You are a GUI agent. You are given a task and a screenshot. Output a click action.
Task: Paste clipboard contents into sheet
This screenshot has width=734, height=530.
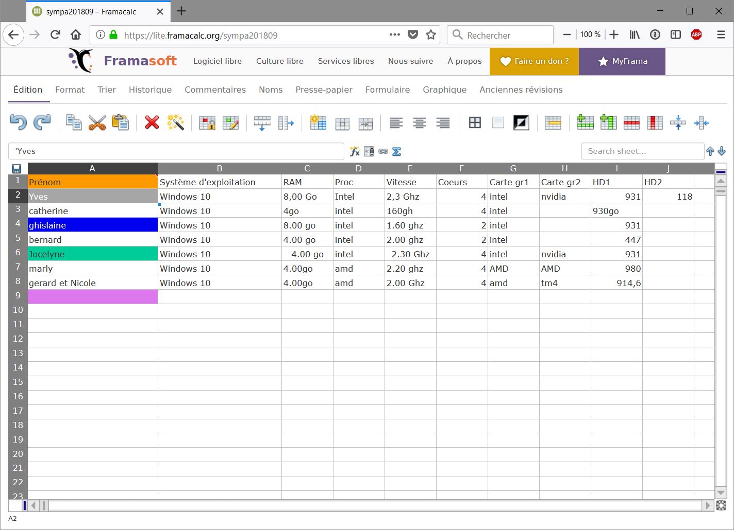click(121, 122)
